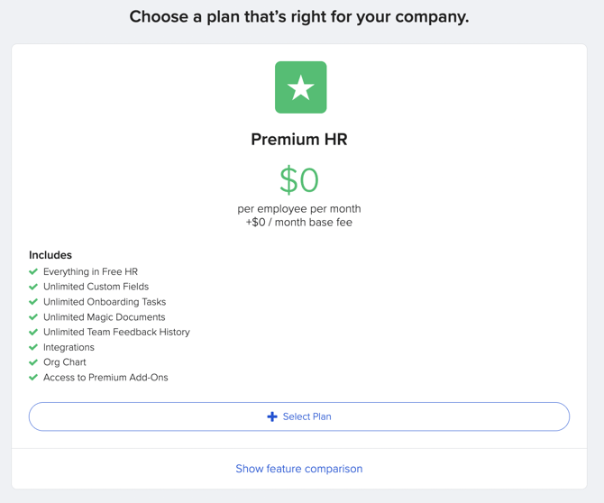Click the Includes heading
Screen dimensions: 604x503
click(x=50, y=255)
